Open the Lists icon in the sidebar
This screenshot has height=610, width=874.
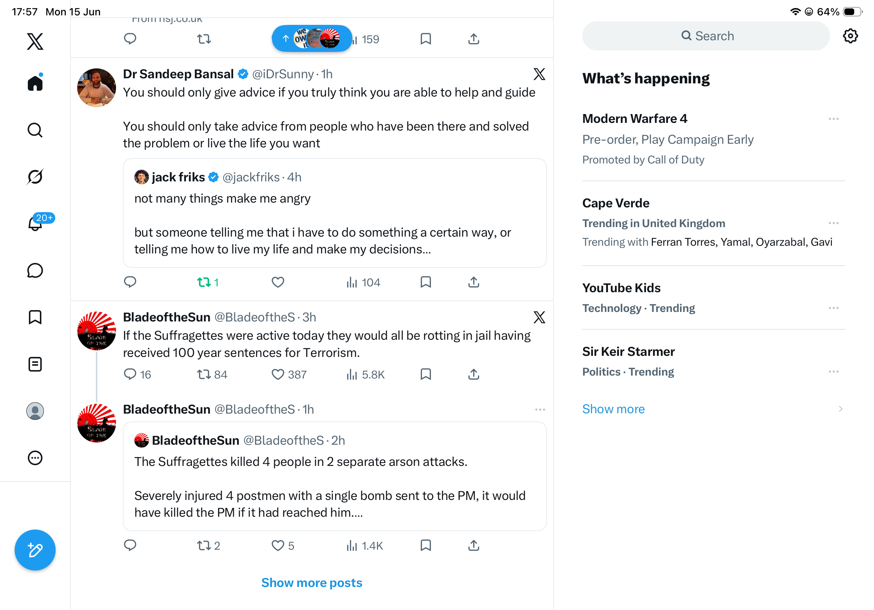(35, 364)
